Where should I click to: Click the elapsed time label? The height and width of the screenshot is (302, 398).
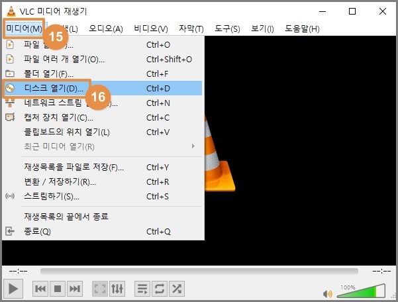(19, 272)
